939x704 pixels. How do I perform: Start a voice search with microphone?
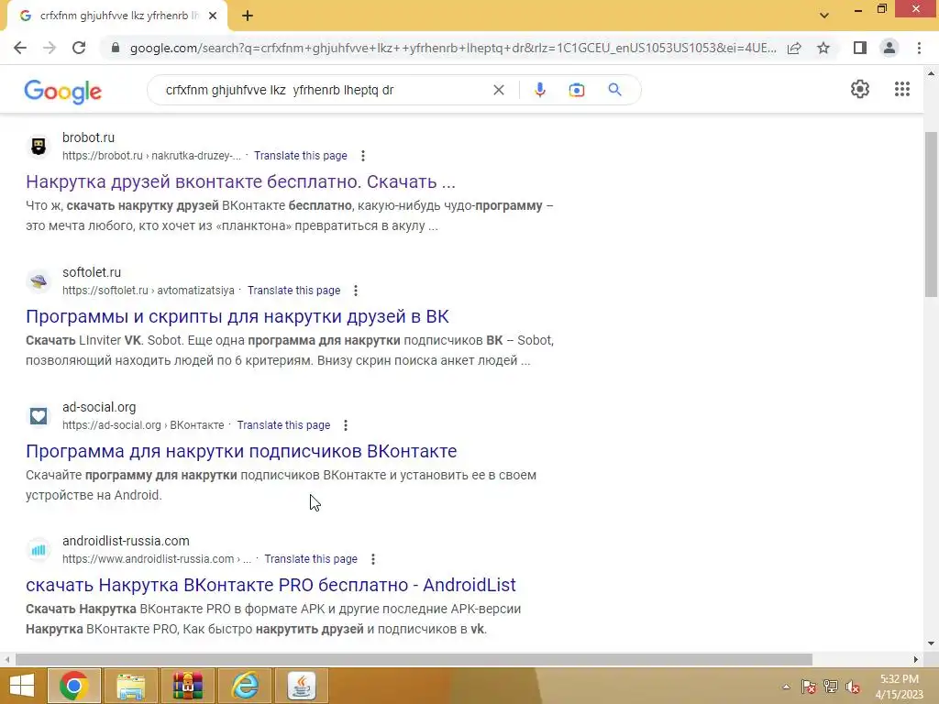pyautogui.click(x=539, y=90)
